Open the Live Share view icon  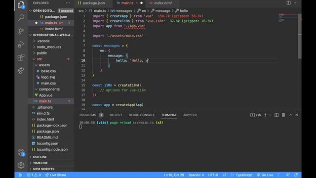21,70
